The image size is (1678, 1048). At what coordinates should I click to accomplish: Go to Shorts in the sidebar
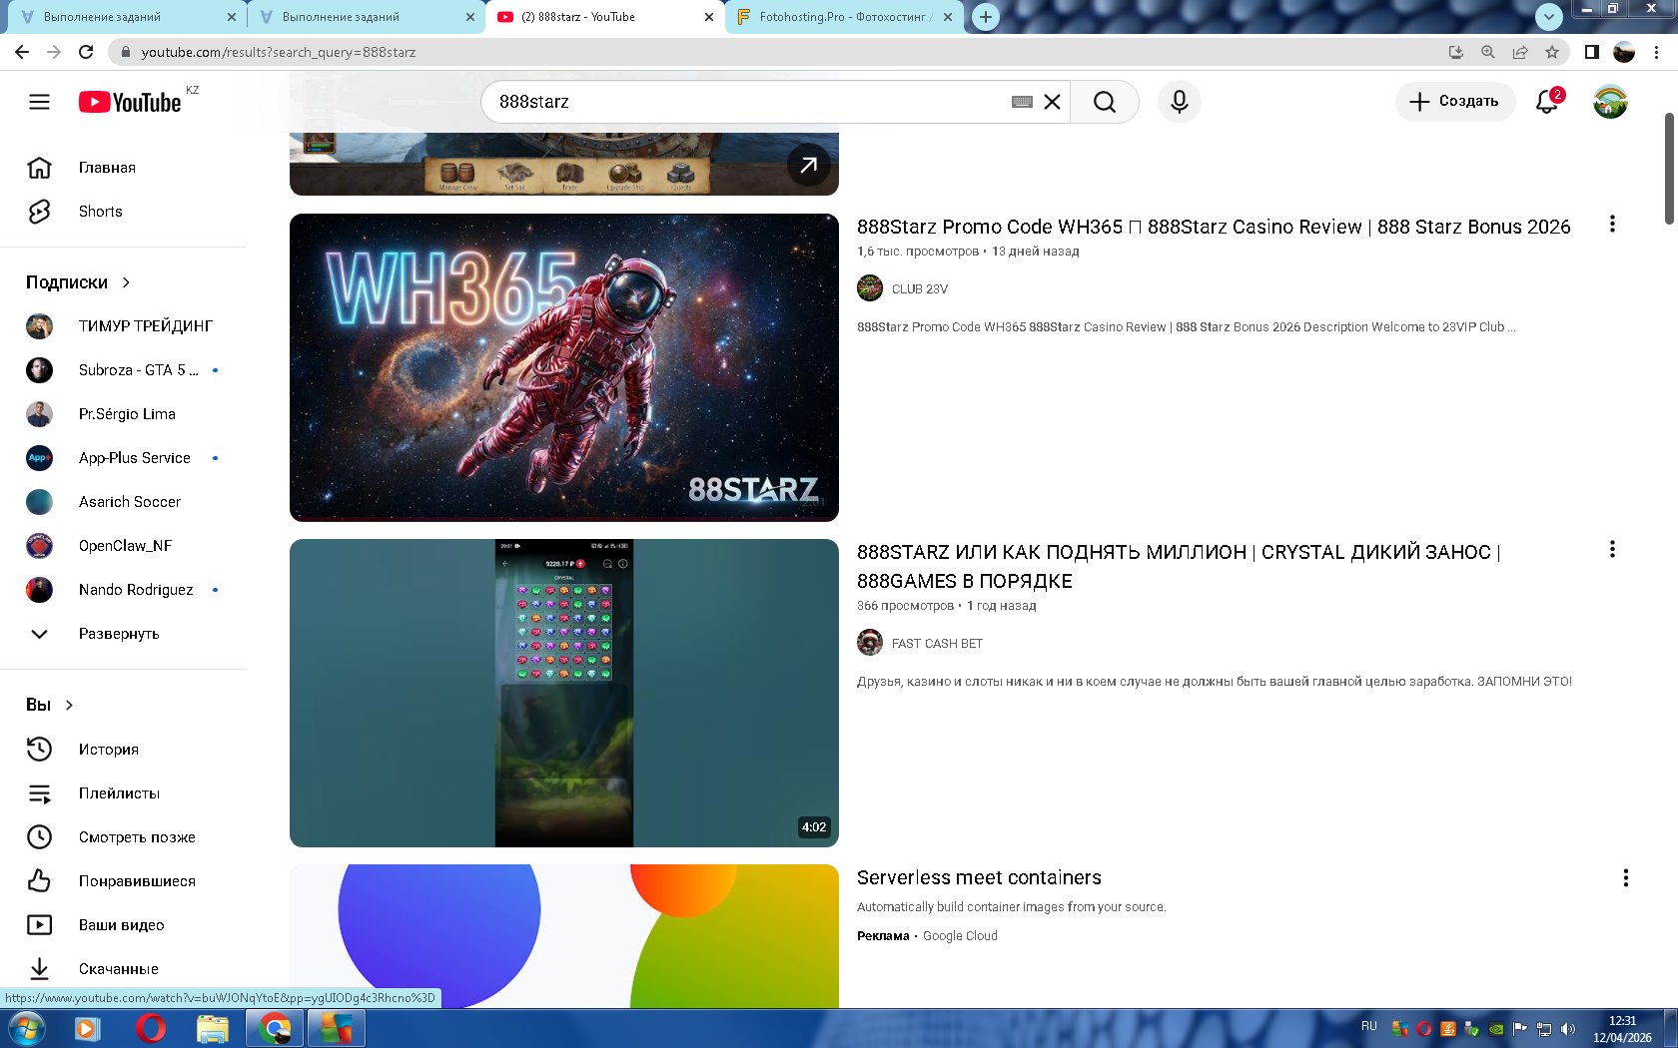[100, 212]
